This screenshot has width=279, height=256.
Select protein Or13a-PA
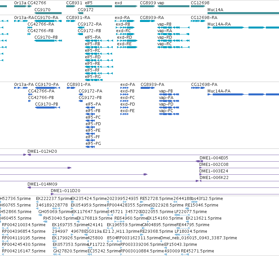click(x=21, y=88)
